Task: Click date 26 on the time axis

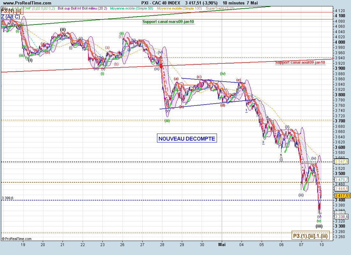Action: [x=122, y=245]
